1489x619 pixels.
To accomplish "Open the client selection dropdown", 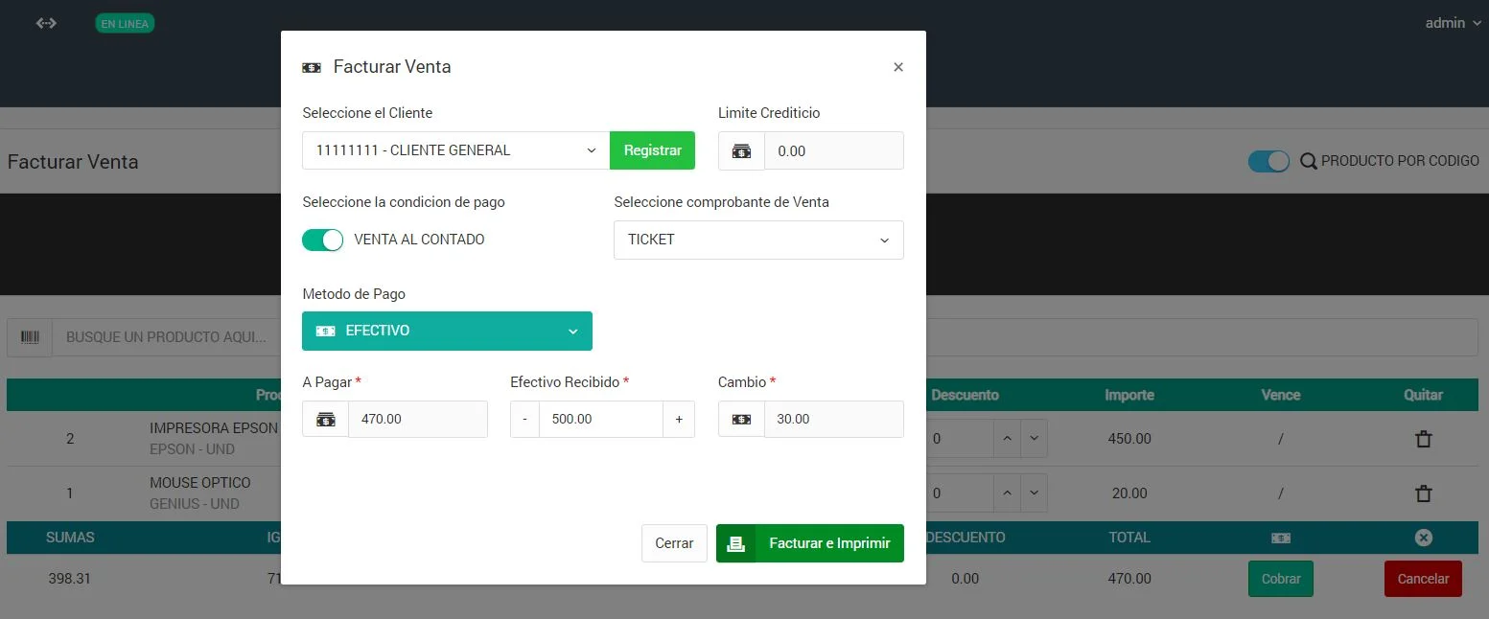I will tap(455, 150).
